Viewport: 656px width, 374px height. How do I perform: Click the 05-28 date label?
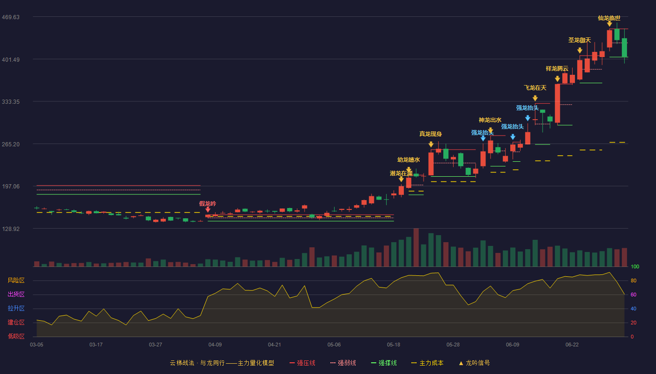pyautogui.click(x=453, y=345)
